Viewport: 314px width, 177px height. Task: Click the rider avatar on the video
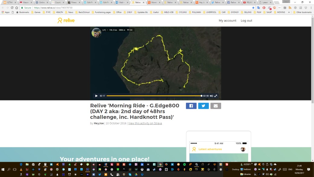pyautogui.click(x=96, y=33)
